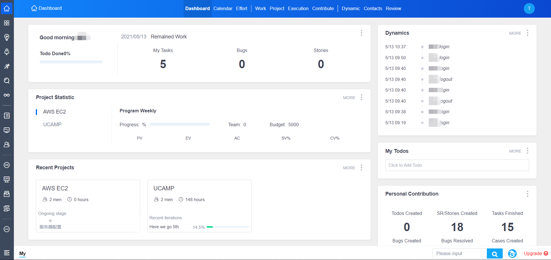This screenshot has height=260, width=551.
Task: Open the four-squares grid icon in sidebar
Action: click(7, 23)
